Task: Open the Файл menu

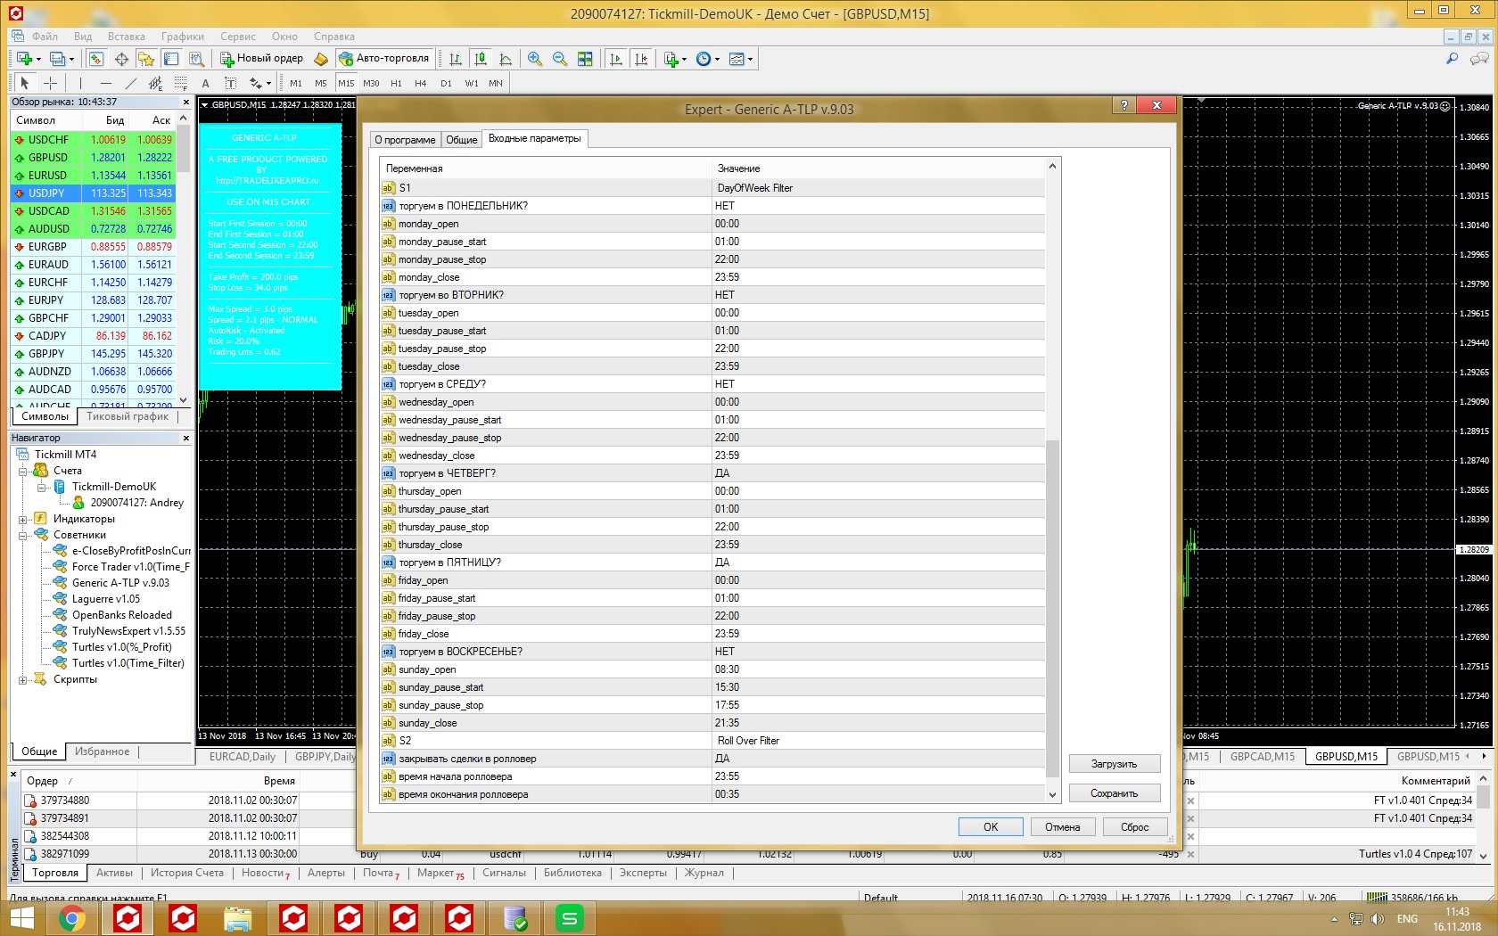Action: click(45, 37)
